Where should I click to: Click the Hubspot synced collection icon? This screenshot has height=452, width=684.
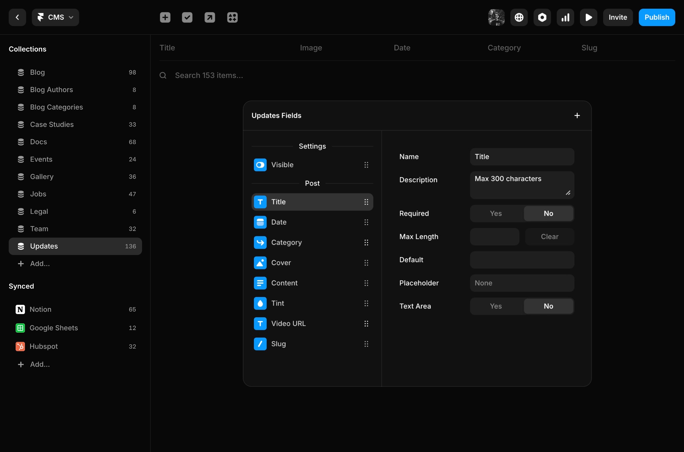click(x=20, y=347)
